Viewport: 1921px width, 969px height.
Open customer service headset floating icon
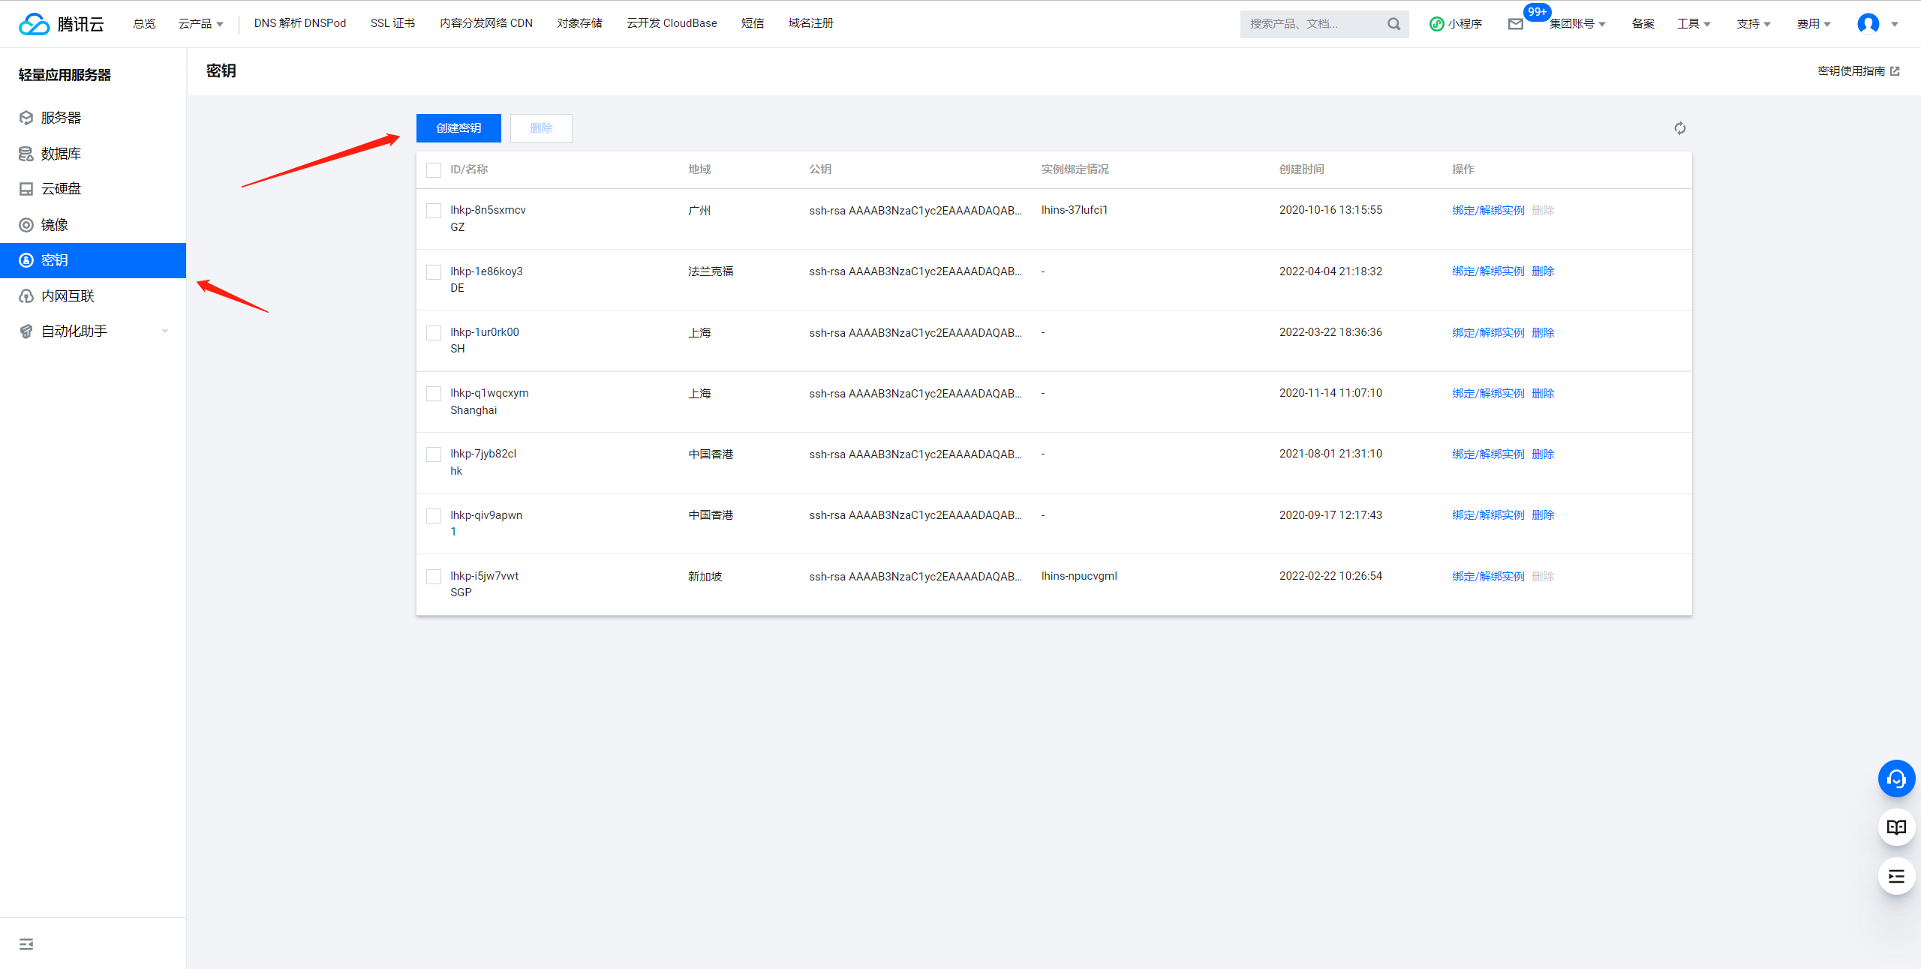tap(1895, 778)
